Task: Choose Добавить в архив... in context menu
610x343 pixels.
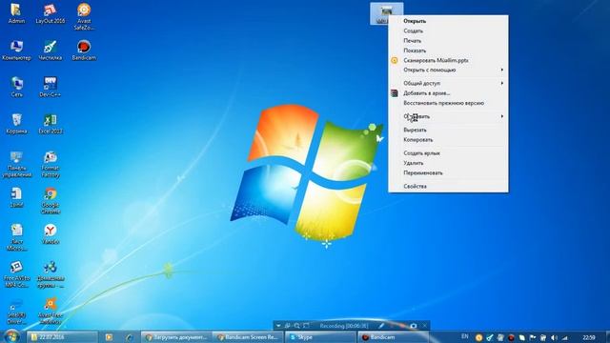Action: 448,93
